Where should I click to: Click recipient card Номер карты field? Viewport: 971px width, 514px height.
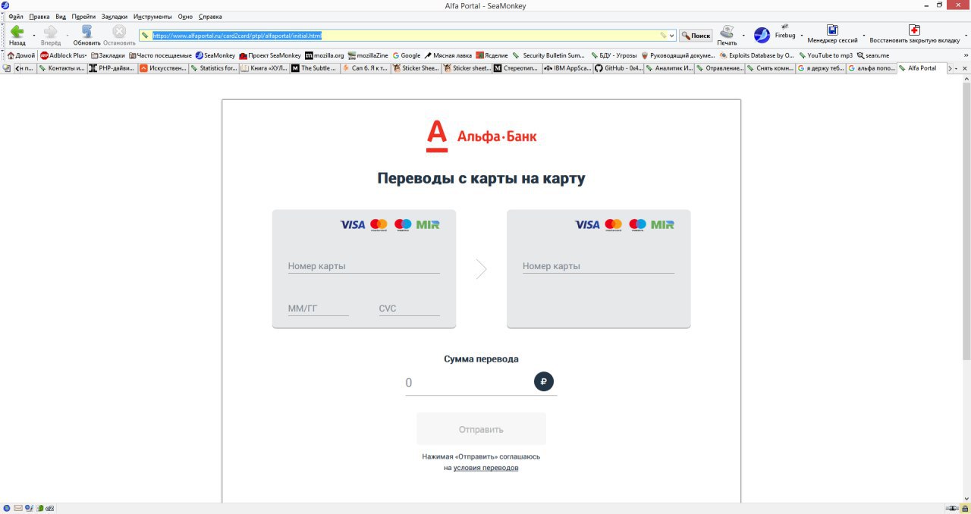coord(598,266)
